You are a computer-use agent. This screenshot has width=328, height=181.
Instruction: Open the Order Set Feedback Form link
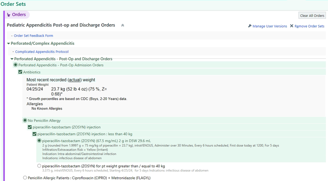pos(33,36)
